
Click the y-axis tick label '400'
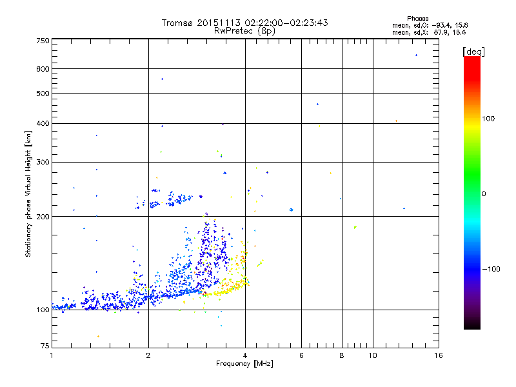(43, 123)
